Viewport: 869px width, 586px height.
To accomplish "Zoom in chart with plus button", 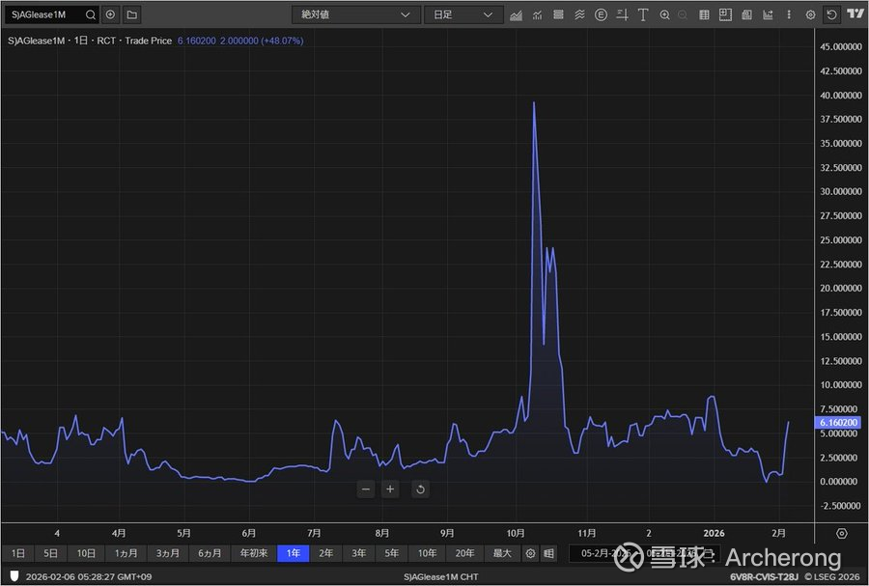I will [390, 489].
